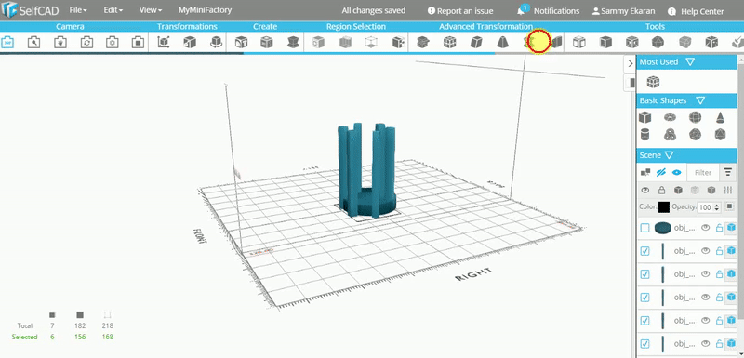Click the cube icon under Most Used
This screenshot has height=358, width=744.
coord(654,82)
